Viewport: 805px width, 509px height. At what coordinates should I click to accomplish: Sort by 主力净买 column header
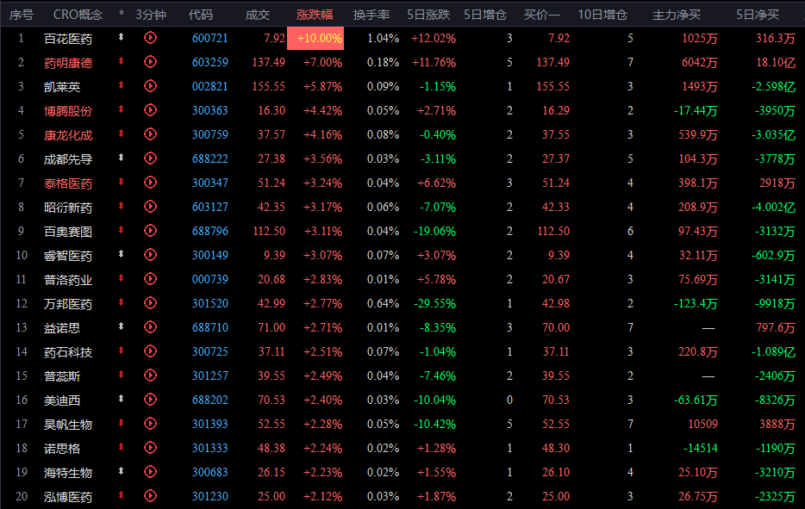[676, 15]
